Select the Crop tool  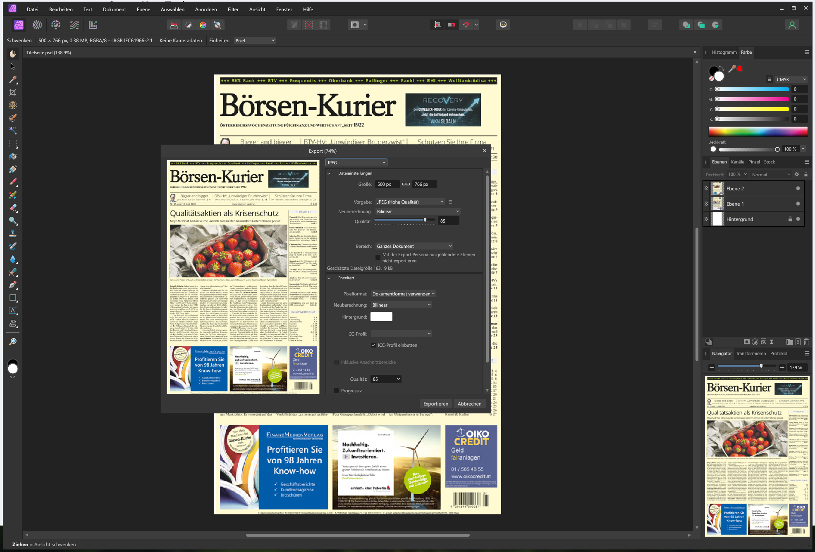coord(13,92)
